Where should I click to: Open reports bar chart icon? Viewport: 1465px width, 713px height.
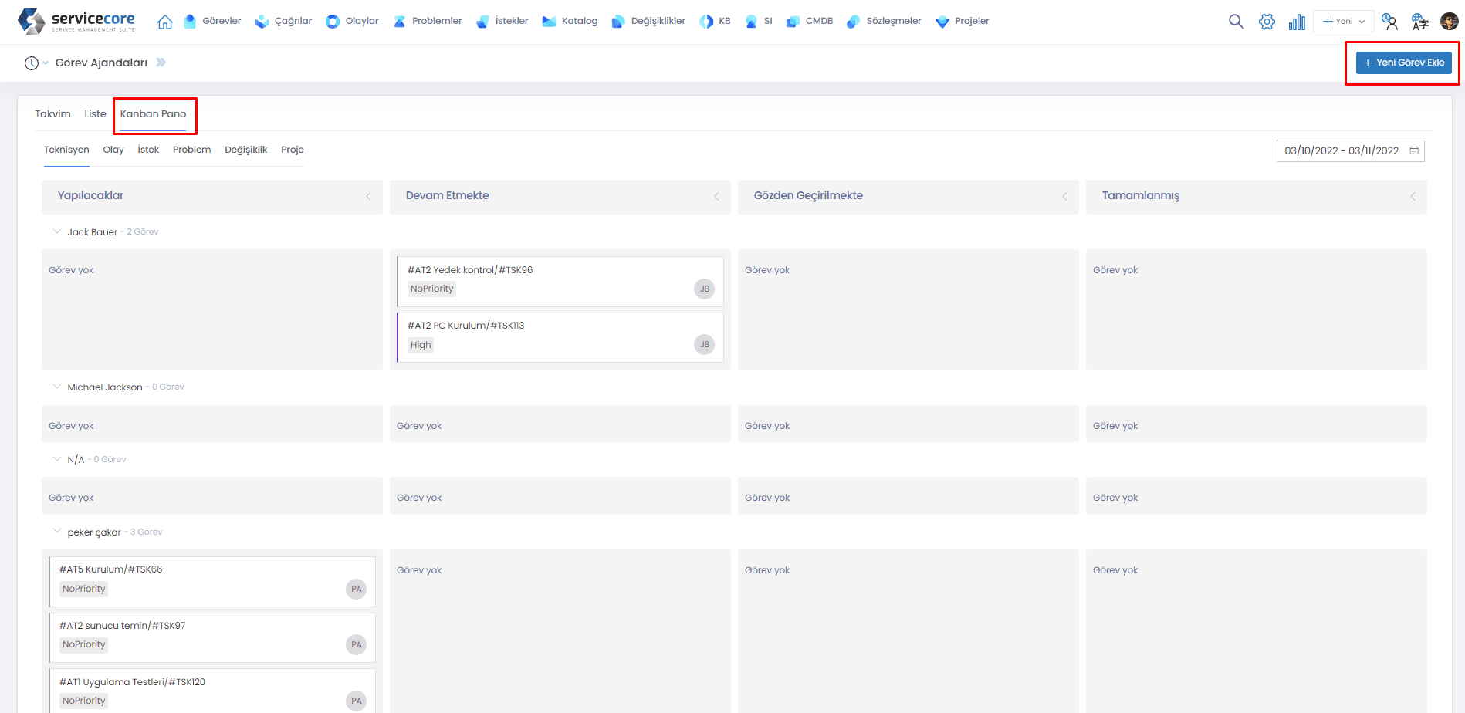1297,22
